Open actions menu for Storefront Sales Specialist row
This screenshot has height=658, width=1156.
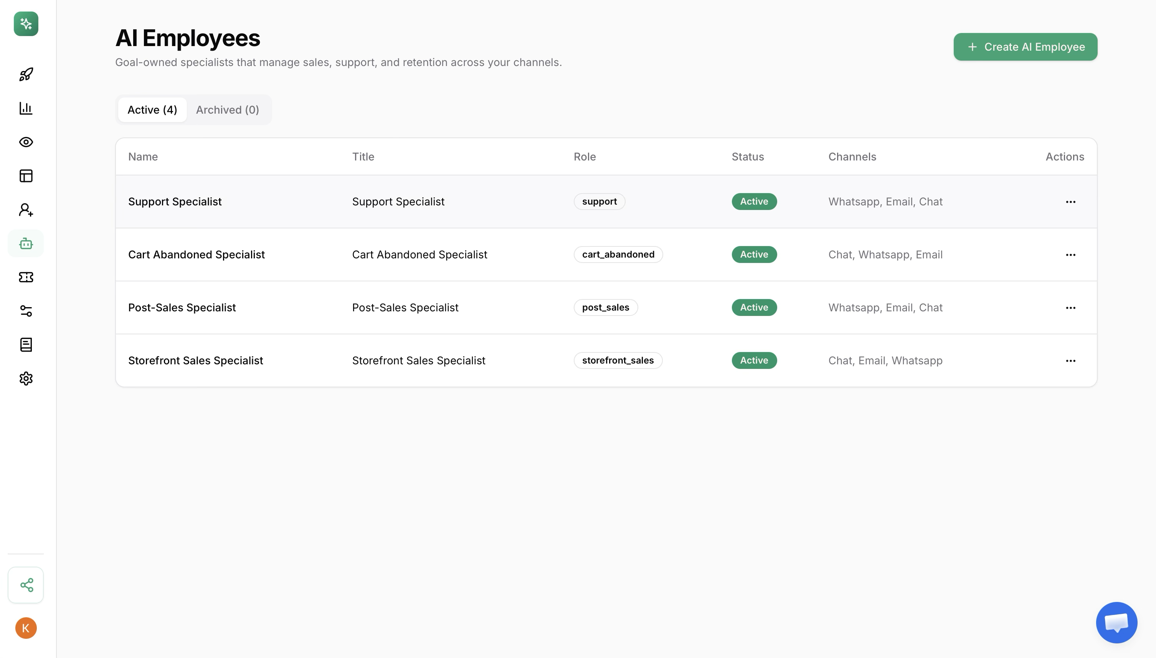(x=1070, y=360)
